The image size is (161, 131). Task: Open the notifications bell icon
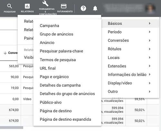(x=95, y=8)
